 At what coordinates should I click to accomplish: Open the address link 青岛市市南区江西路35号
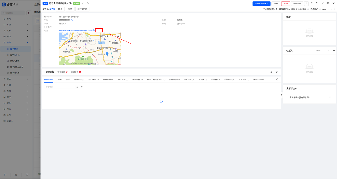pyautogui.click(x=76, y=30)
